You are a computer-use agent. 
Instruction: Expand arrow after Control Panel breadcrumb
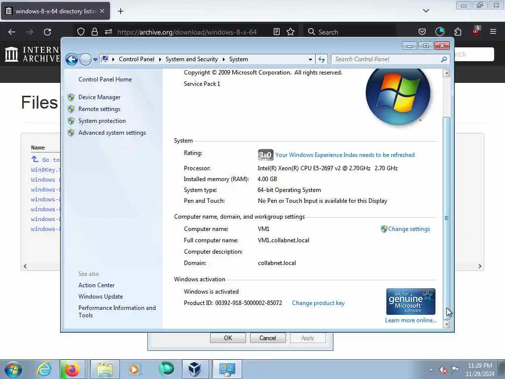point(160,59)
